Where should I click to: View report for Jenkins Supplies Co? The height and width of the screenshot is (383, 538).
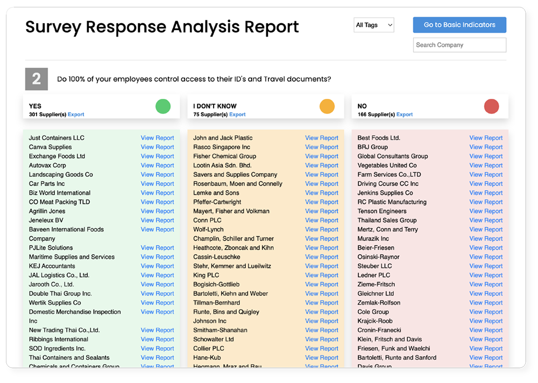[x=486, y=193]
